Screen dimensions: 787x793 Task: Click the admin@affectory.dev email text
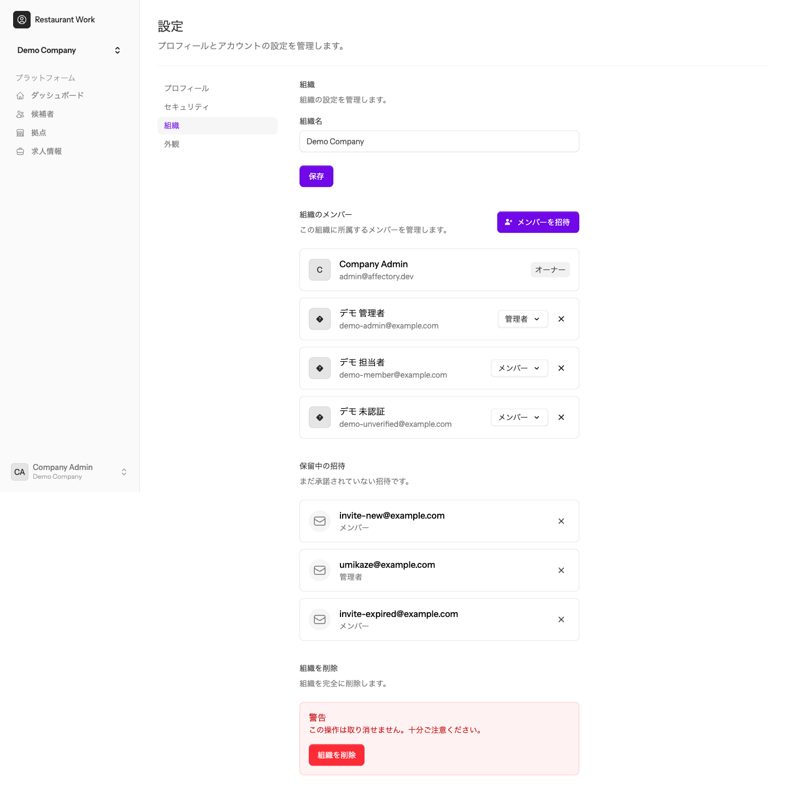pyautogui.click(x=377, y=277)
